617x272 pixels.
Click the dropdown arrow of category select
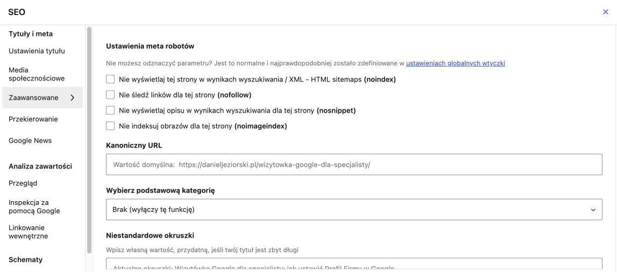tap(593, 210)
